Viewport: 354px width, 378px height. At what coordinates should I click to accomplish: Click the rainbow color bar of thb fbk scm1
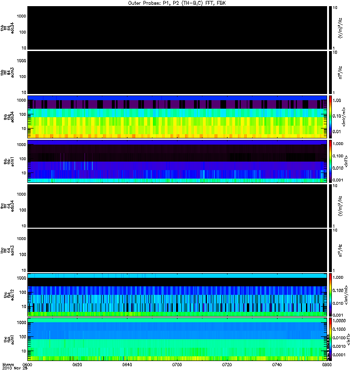click(330, 161)
